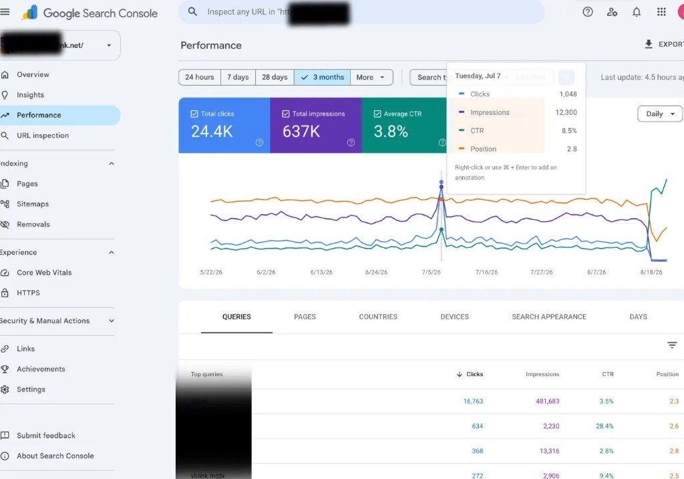Collapse the Experience section

[x=112, y=253]
